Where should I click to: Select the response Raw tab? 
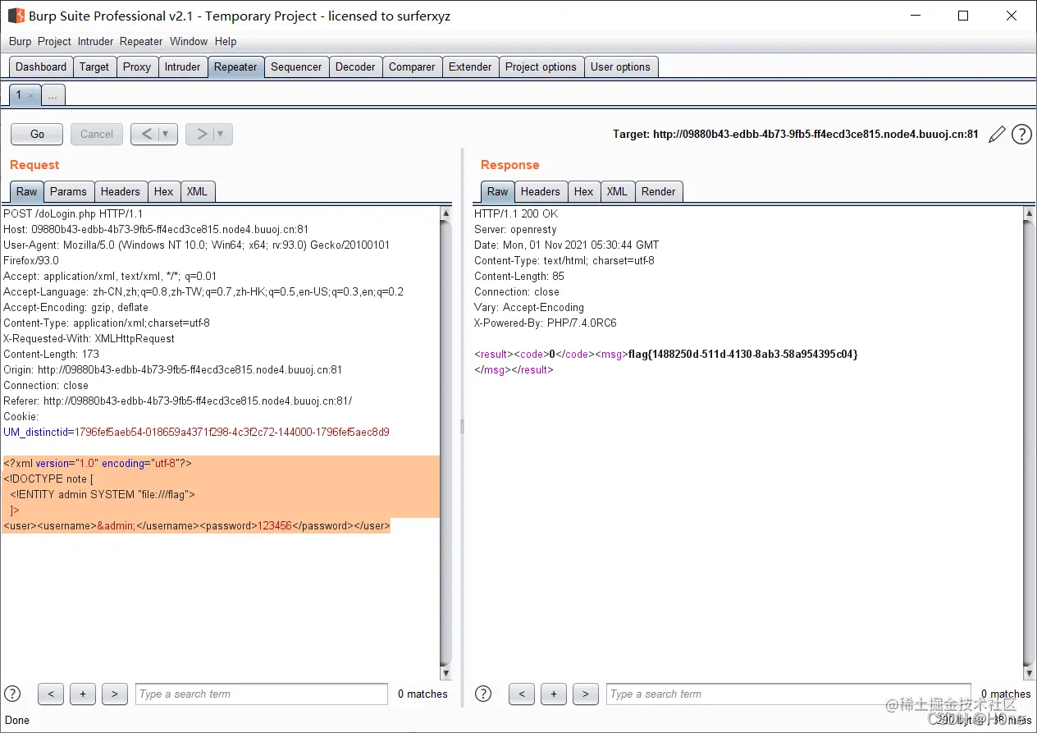[x=498, y=191]
